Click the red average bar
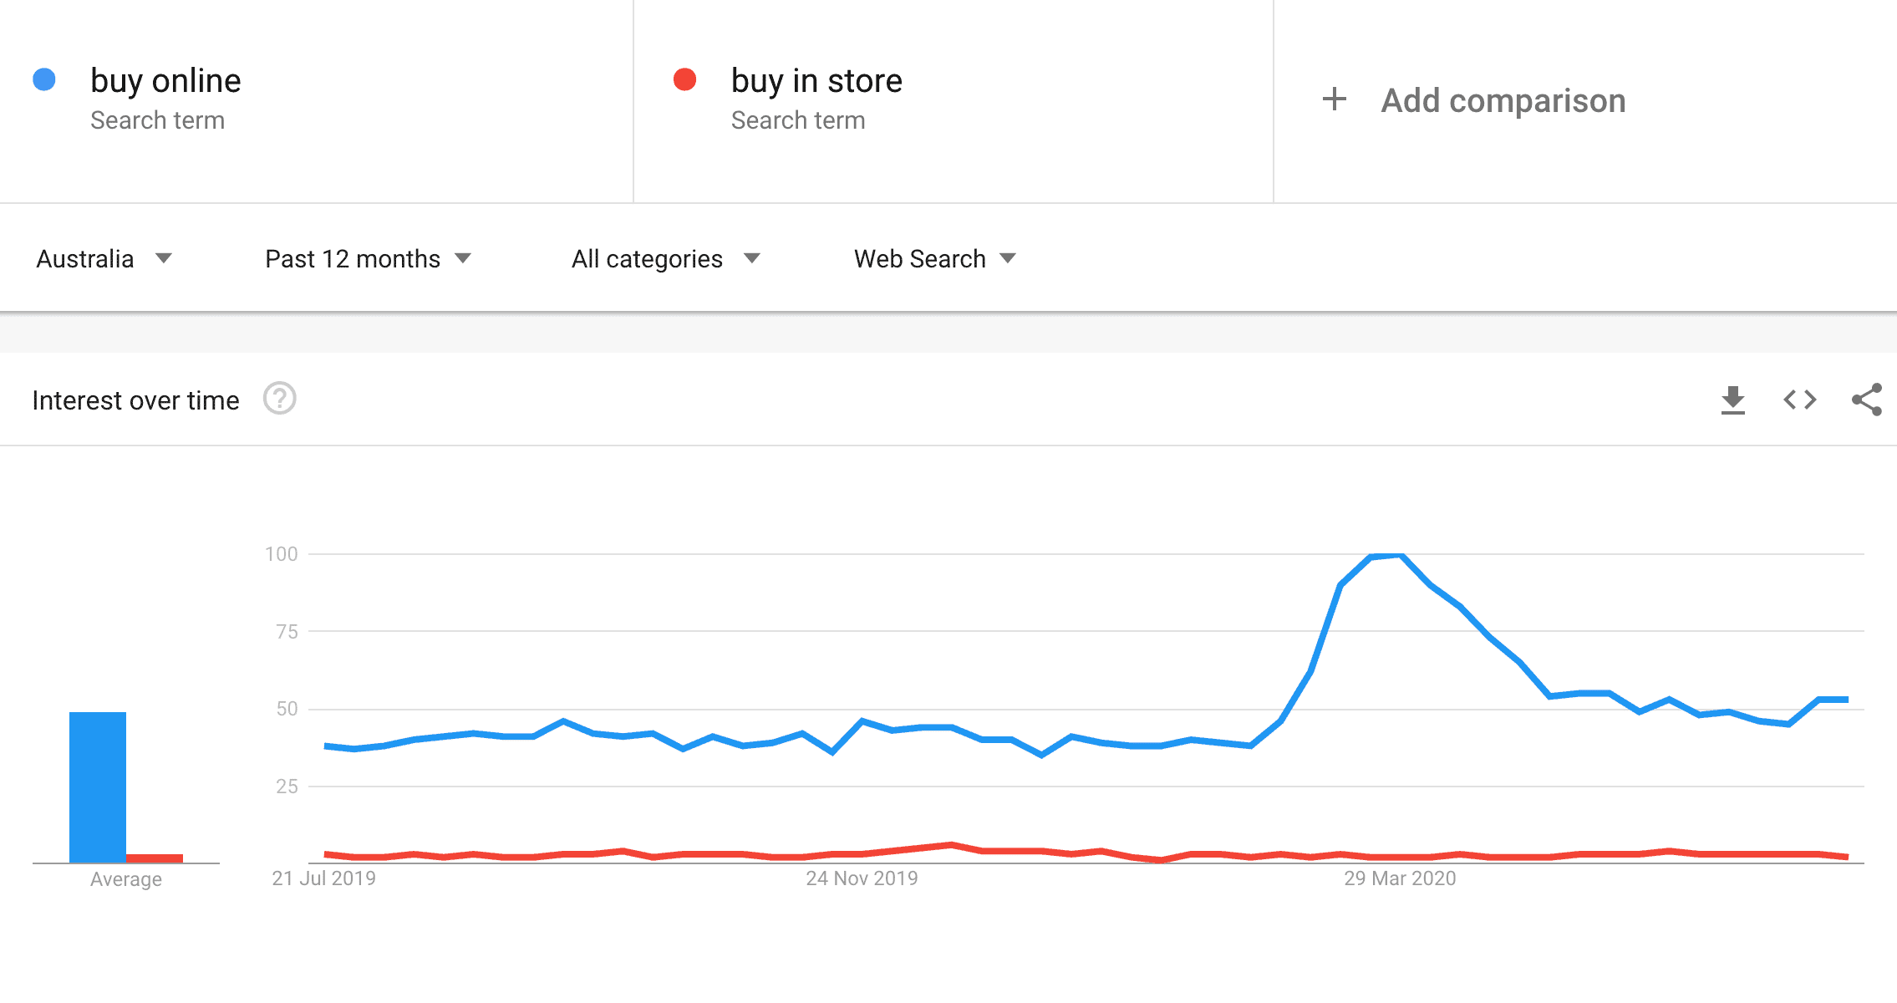The width and height of the screenshot is (1897, 1003). tap(155, 858)
